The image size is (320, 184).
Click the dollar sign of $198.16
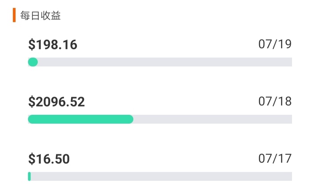(x=32, y=45)
